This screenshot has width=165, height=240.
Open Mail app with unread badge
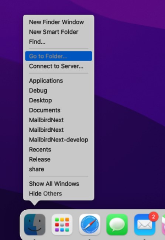[145, 224]
